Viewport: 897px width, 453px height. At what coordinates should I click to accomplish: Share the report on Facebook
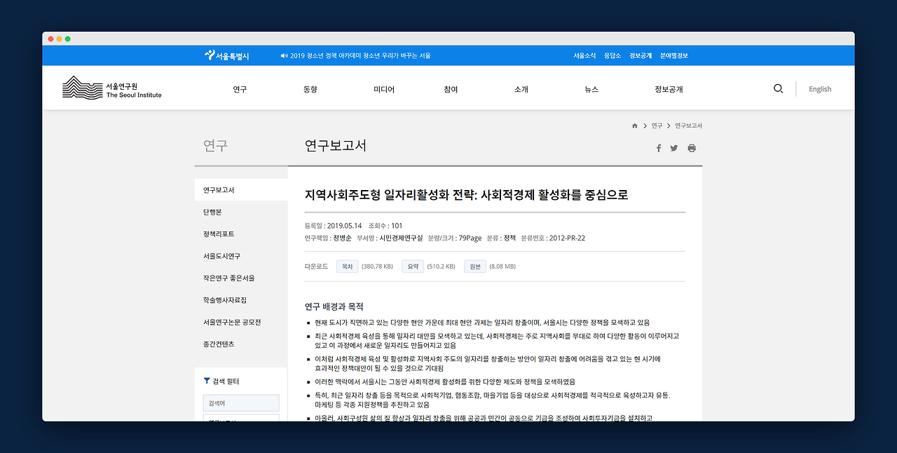click(x=659, y=148)
